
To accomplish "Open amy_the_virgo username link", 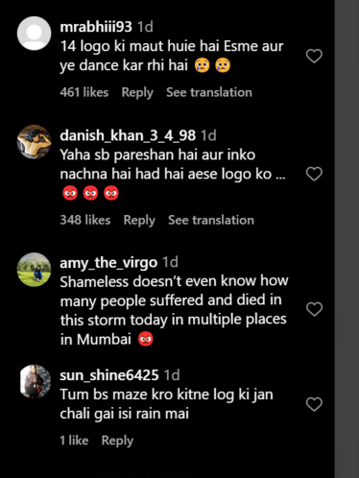I will (108, 263).
